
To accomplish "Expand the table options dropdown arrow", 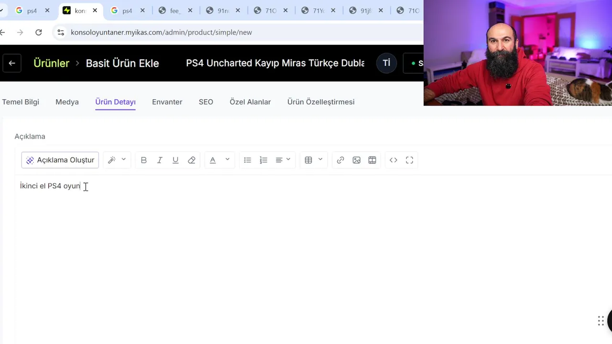I will pyautogui.click(x=320, y=160).
